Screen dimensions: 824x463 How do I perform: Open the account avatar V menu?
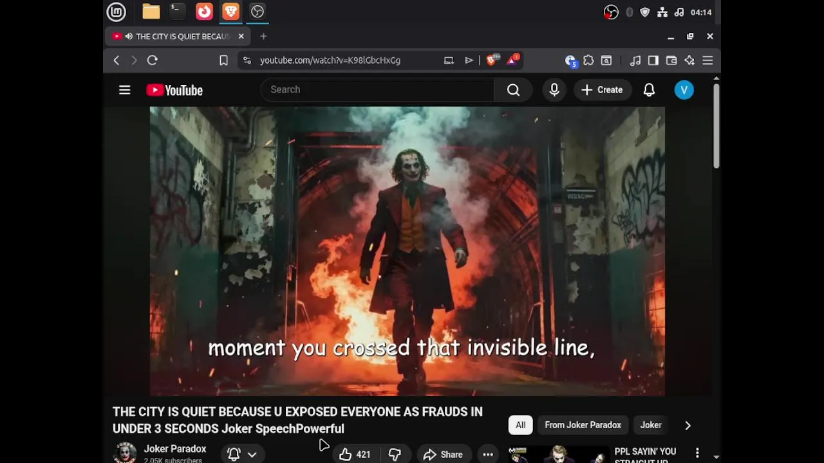pos(684,90)
